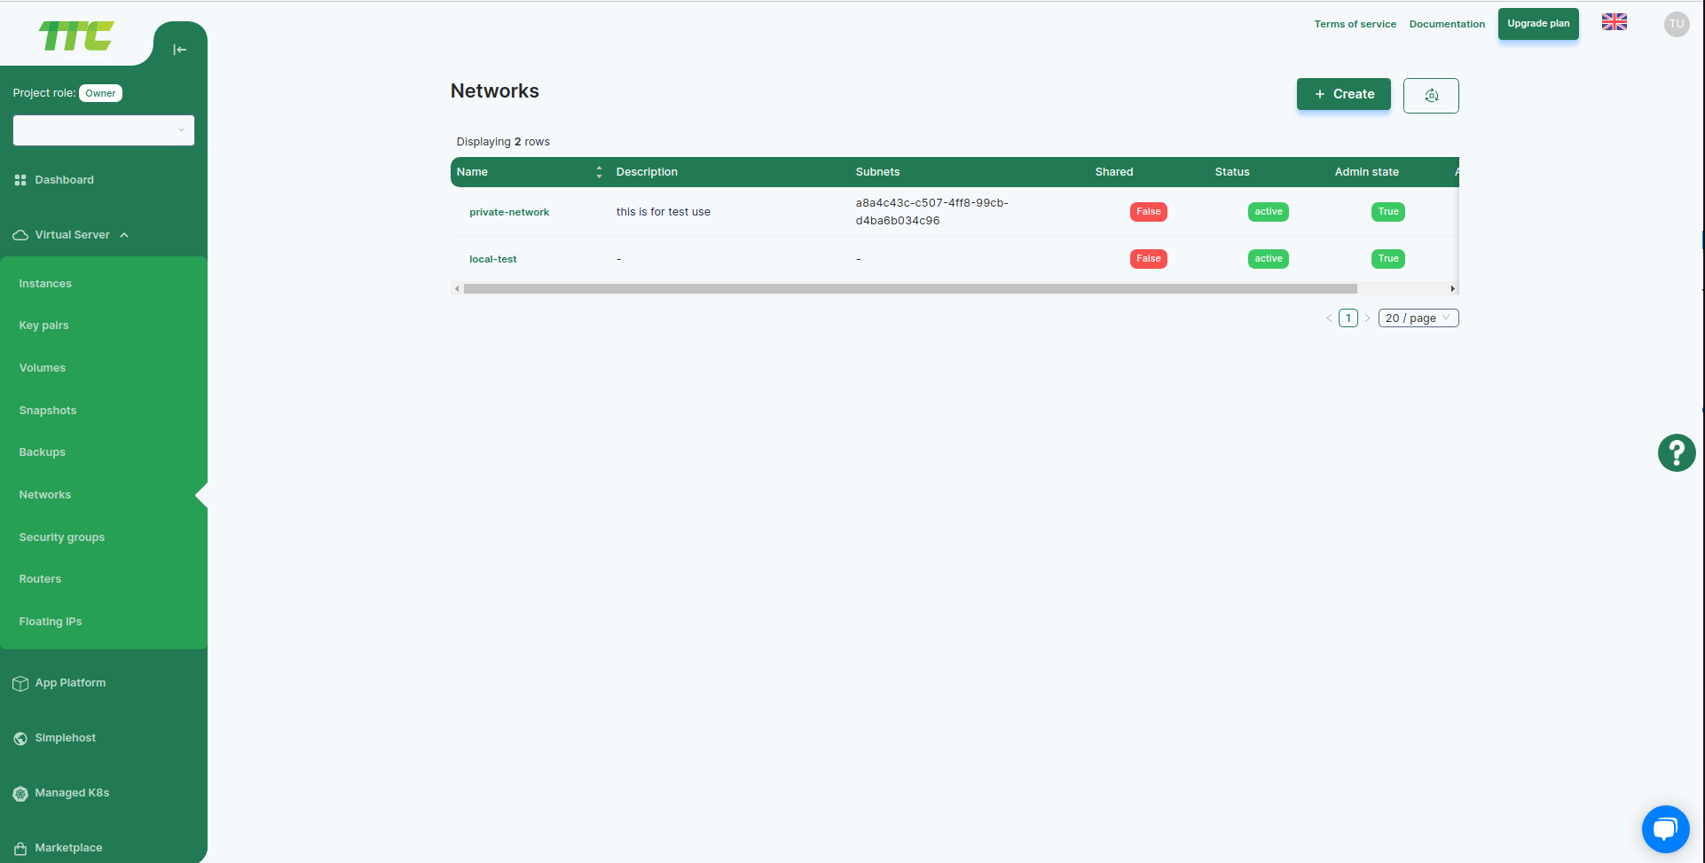Click the subnet ID a8a4c43c-c507-4ff8-99cb-d4ba6b034c96
1705x863 pixels.
(x=932, y=212)
